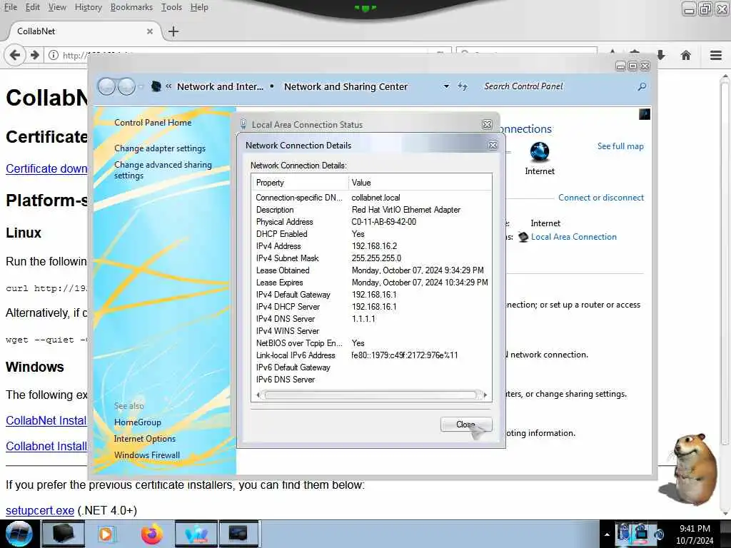Go to Firefox home page icon
731x548 pixels.
pos(686,55)
